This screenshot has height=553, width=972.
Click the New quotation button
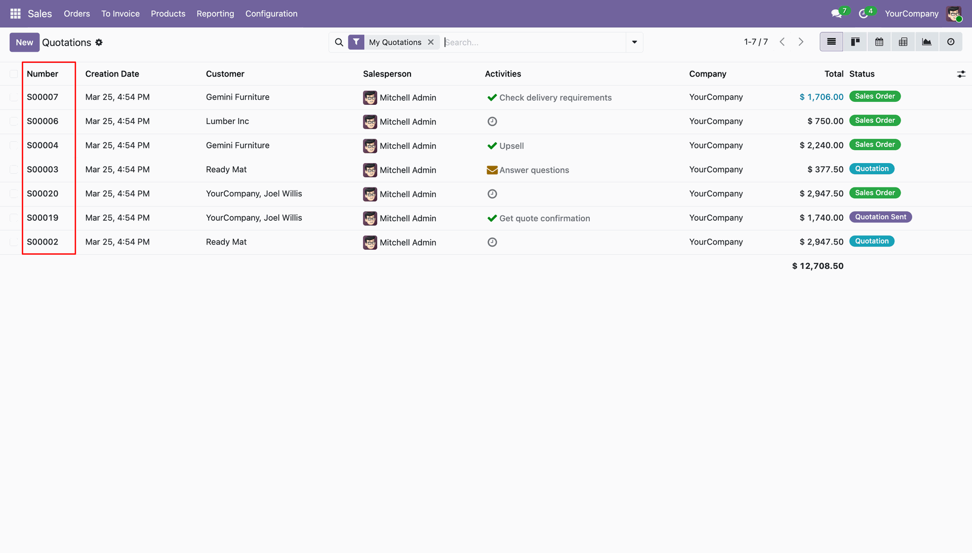point(24,43)
